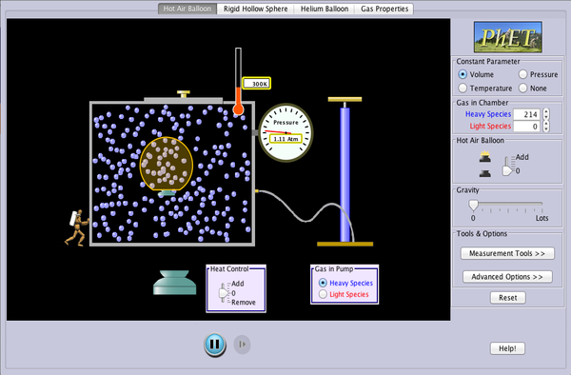Click the blue pump cylinder
571x375 pixels.
[x=345, y=175]
